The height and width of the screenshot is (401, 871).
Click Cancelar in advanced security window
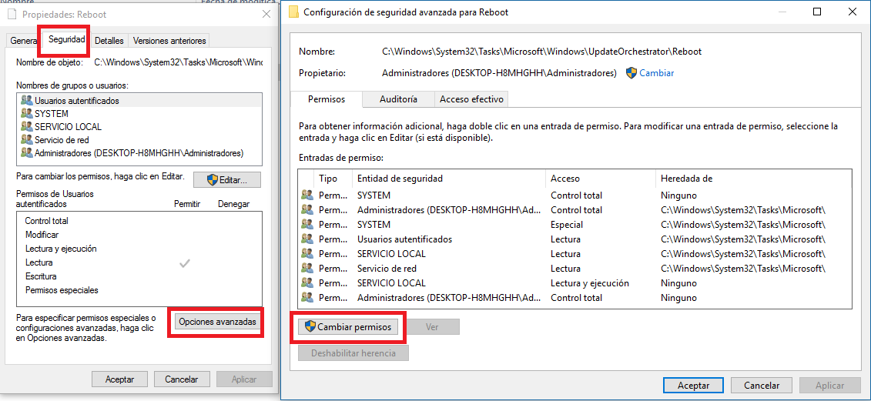coord(762,385)
